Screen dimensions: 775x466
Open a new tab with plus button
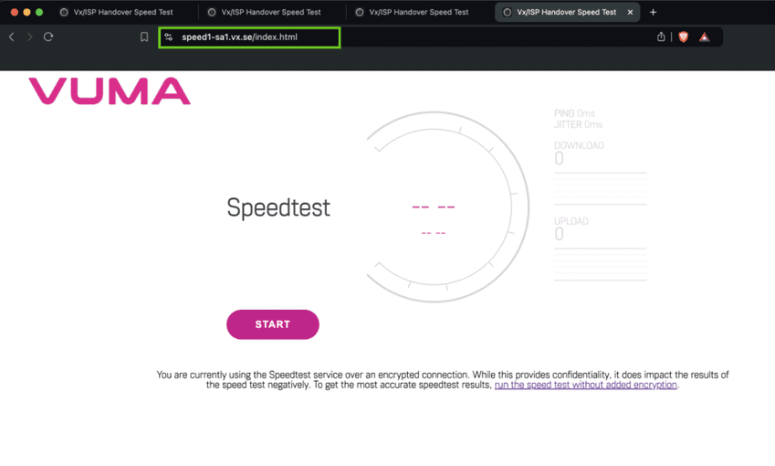653,13
